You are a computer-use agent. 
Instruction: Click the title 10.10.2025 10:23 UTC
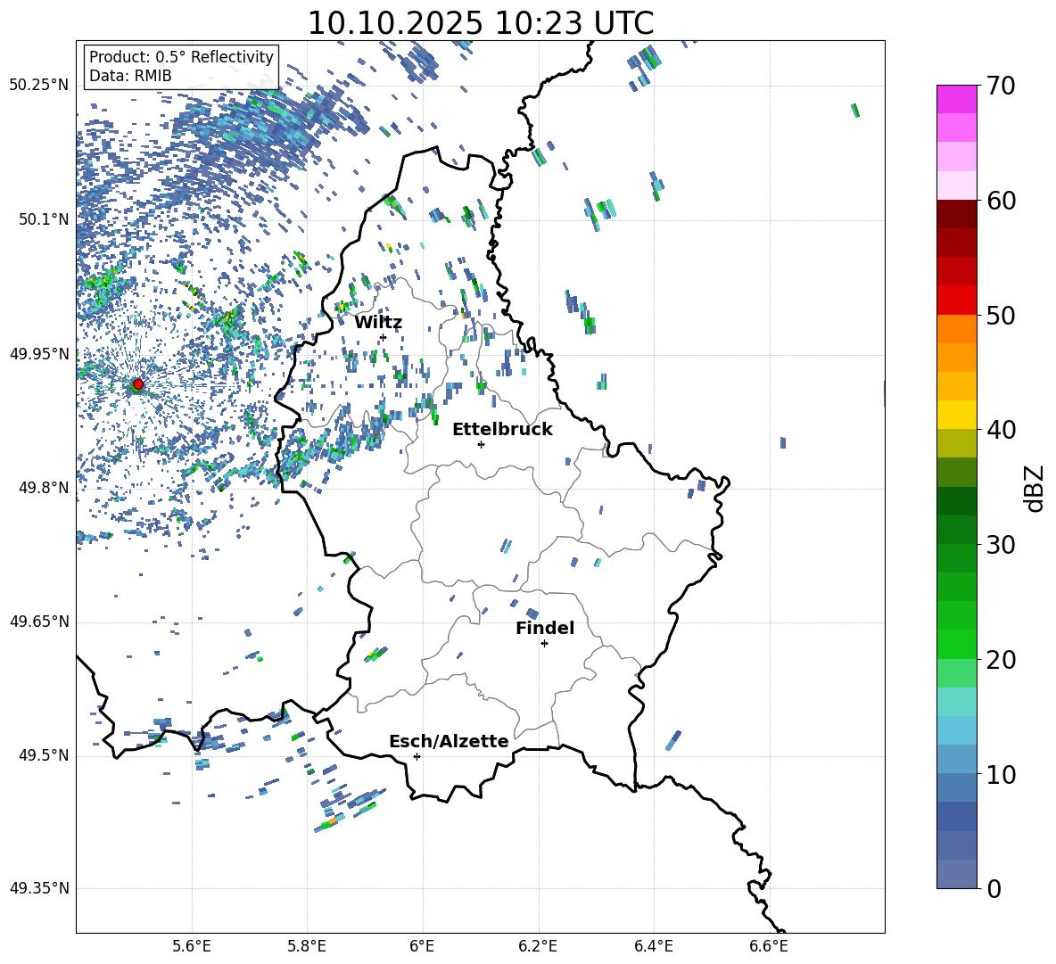click(x=480, y=22)
